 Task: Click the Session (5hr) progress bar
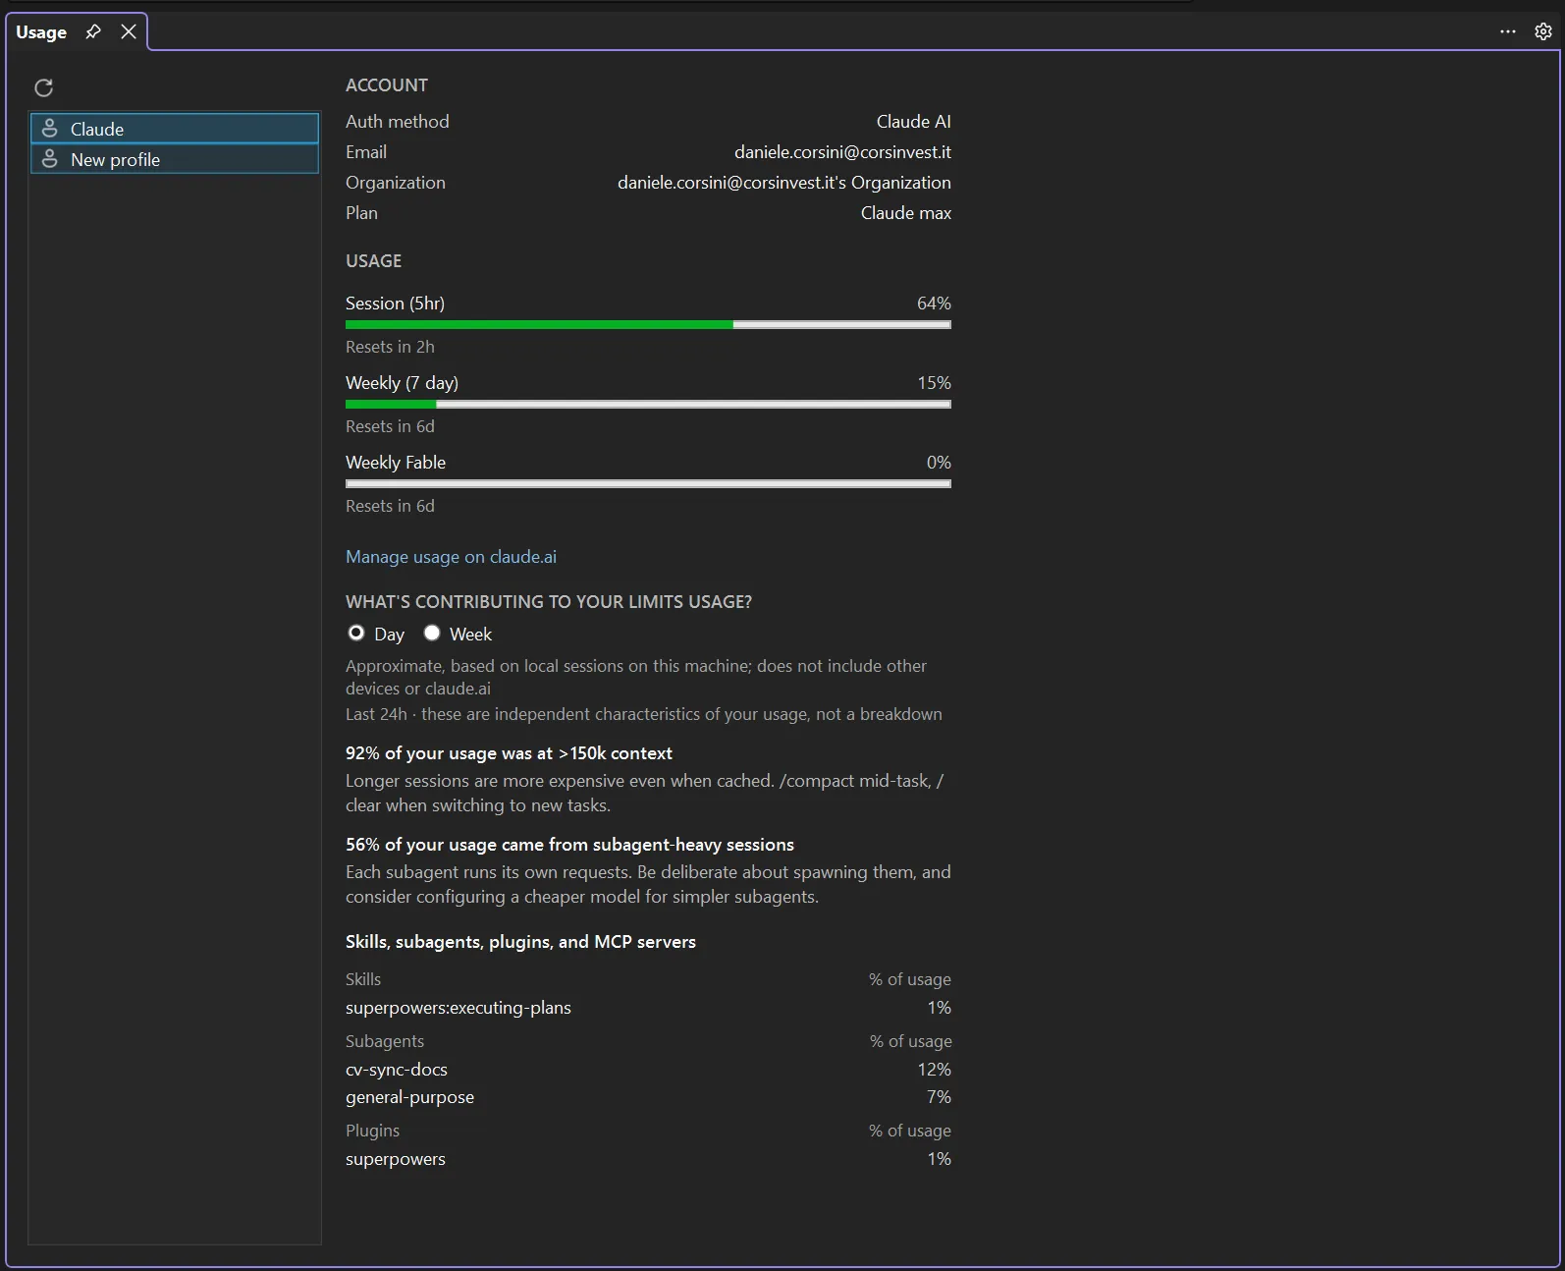648,324
